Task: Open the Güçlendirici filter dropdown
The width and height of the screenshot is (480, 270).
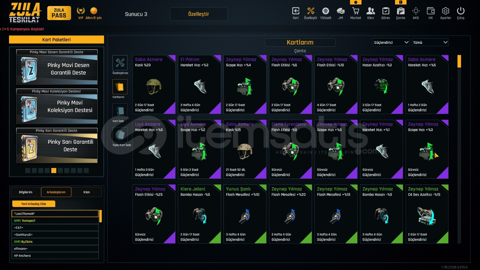Action: (x=391, y=42)
